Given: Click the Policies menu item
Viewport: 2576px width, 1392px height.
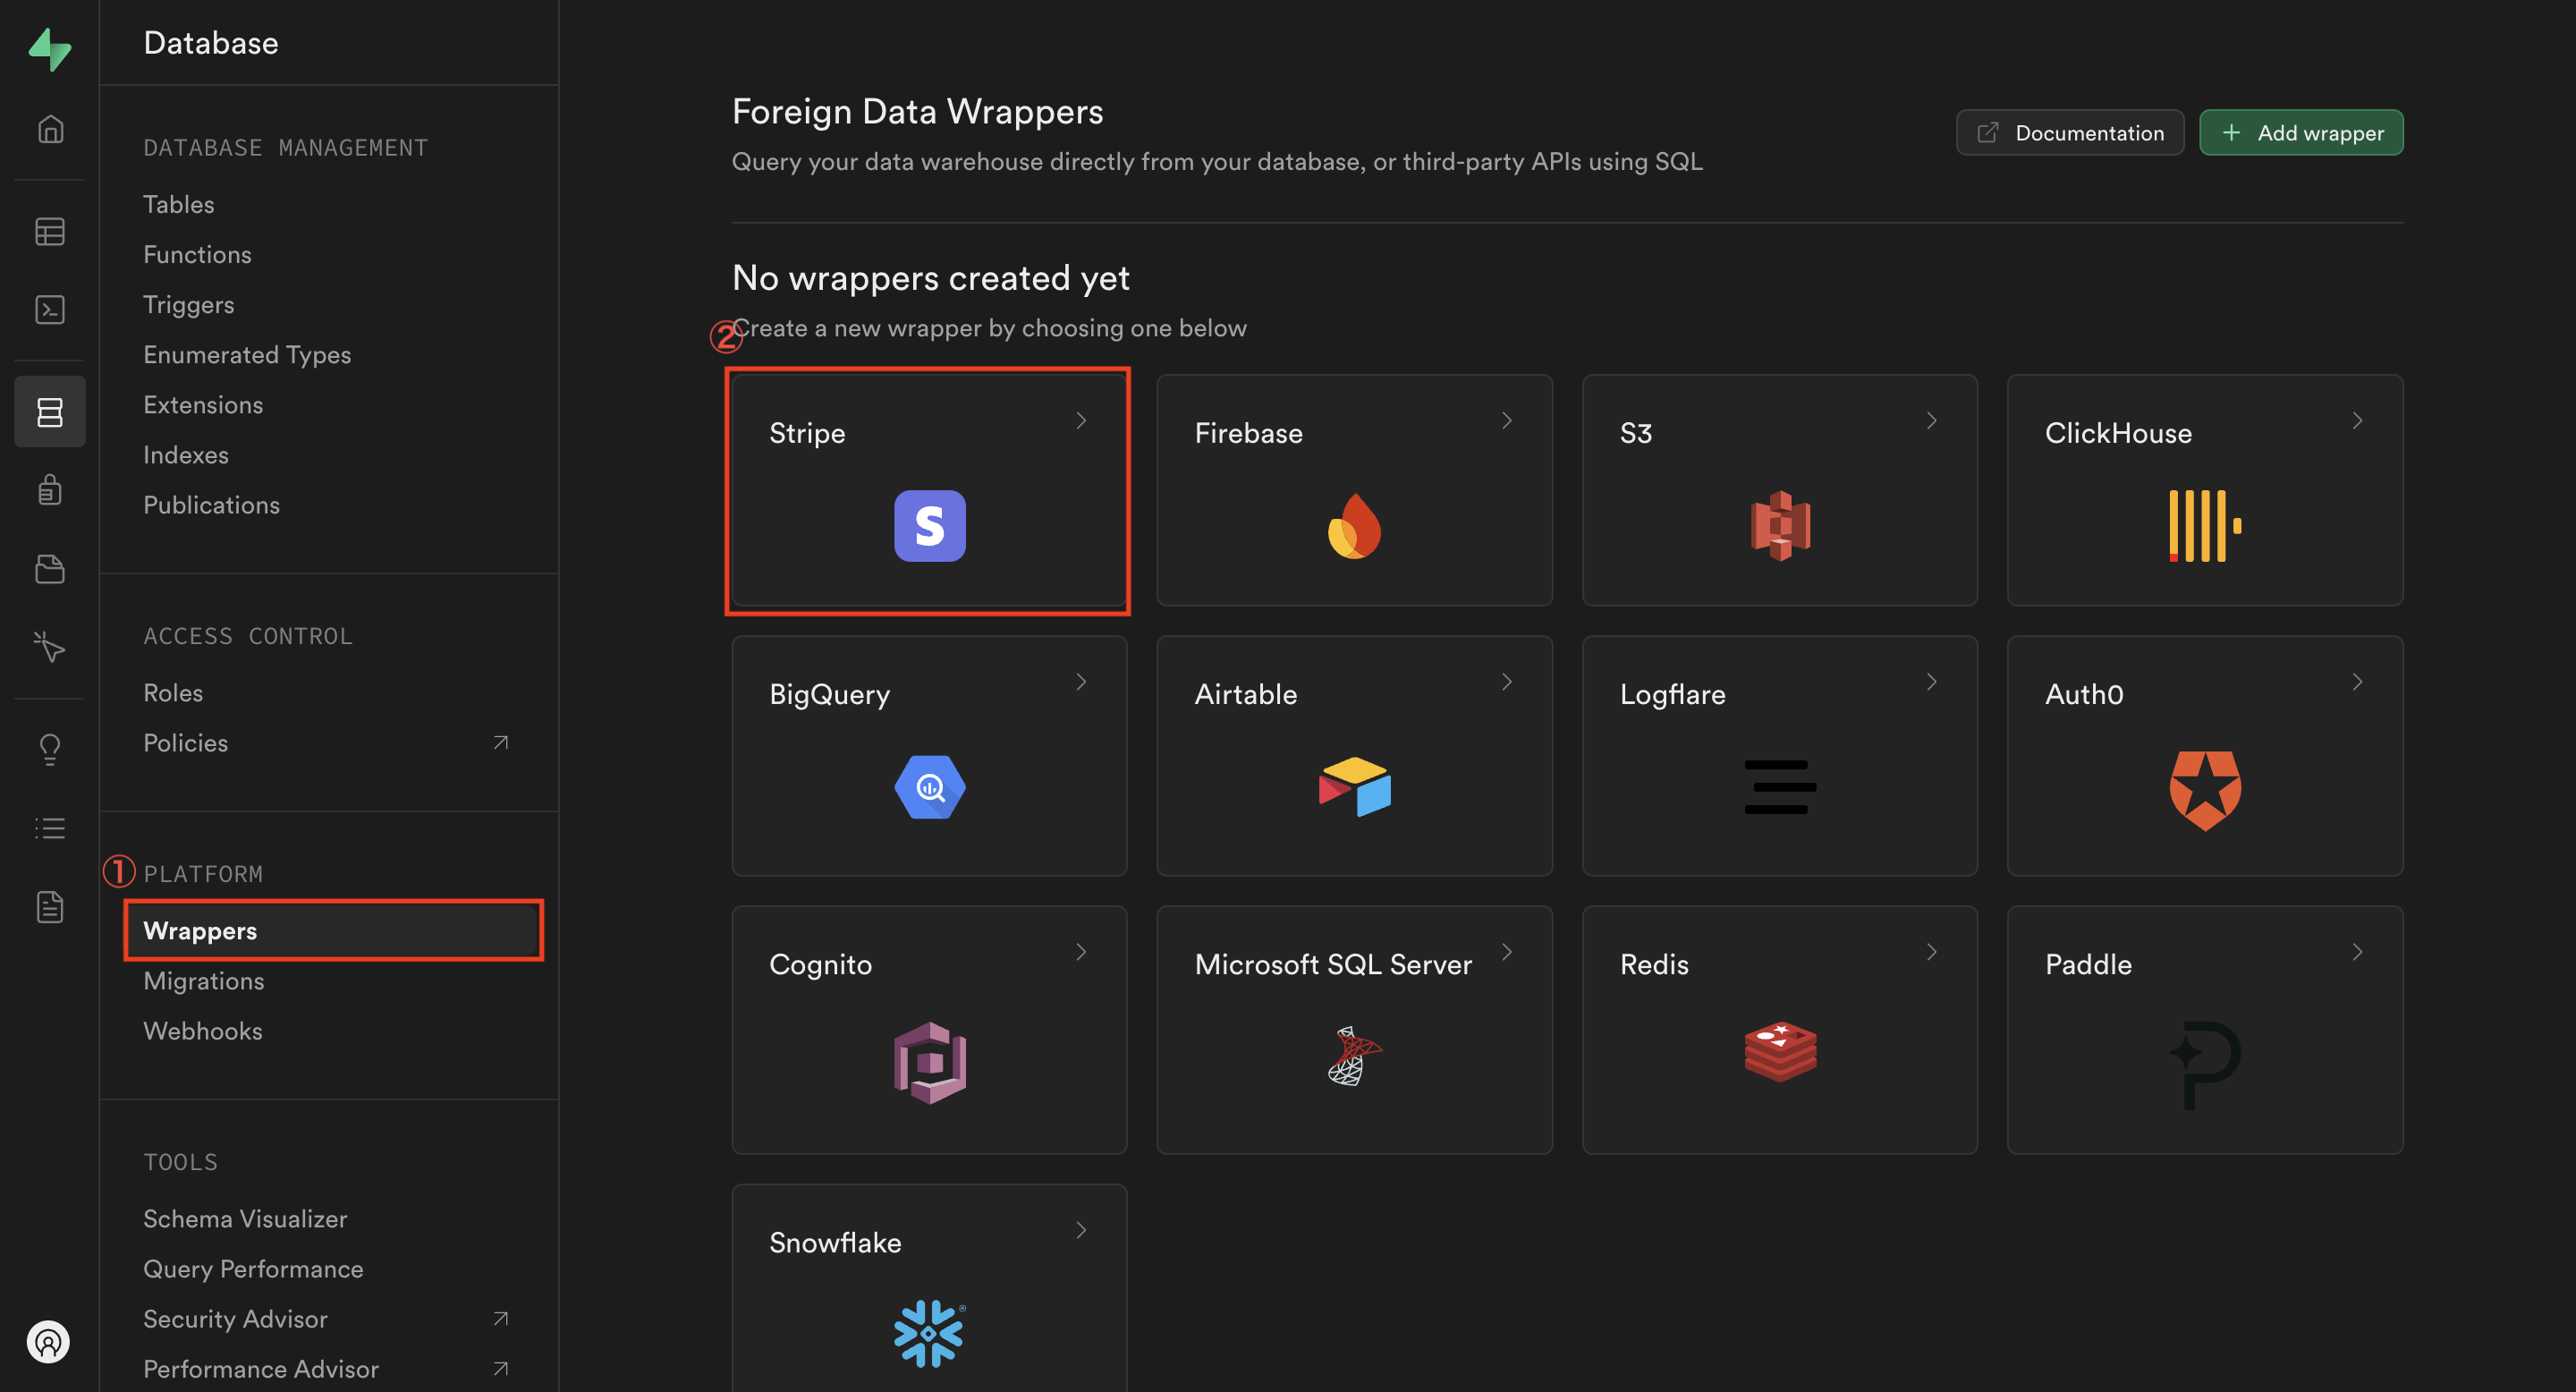Looking at the screenshot, I should 185,743.
